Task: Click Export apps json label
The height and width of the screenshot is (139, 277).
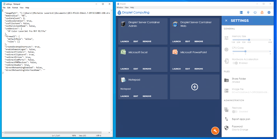Action: tap(241, 119)
